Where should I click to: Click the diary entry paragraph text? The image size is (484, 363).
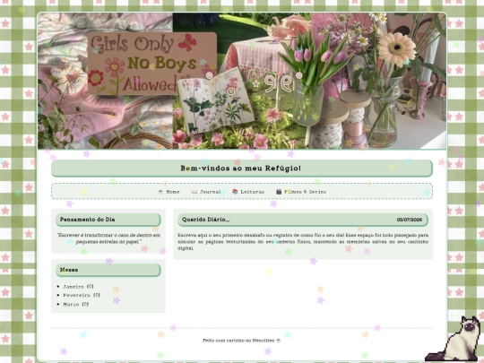click(303, 242)
